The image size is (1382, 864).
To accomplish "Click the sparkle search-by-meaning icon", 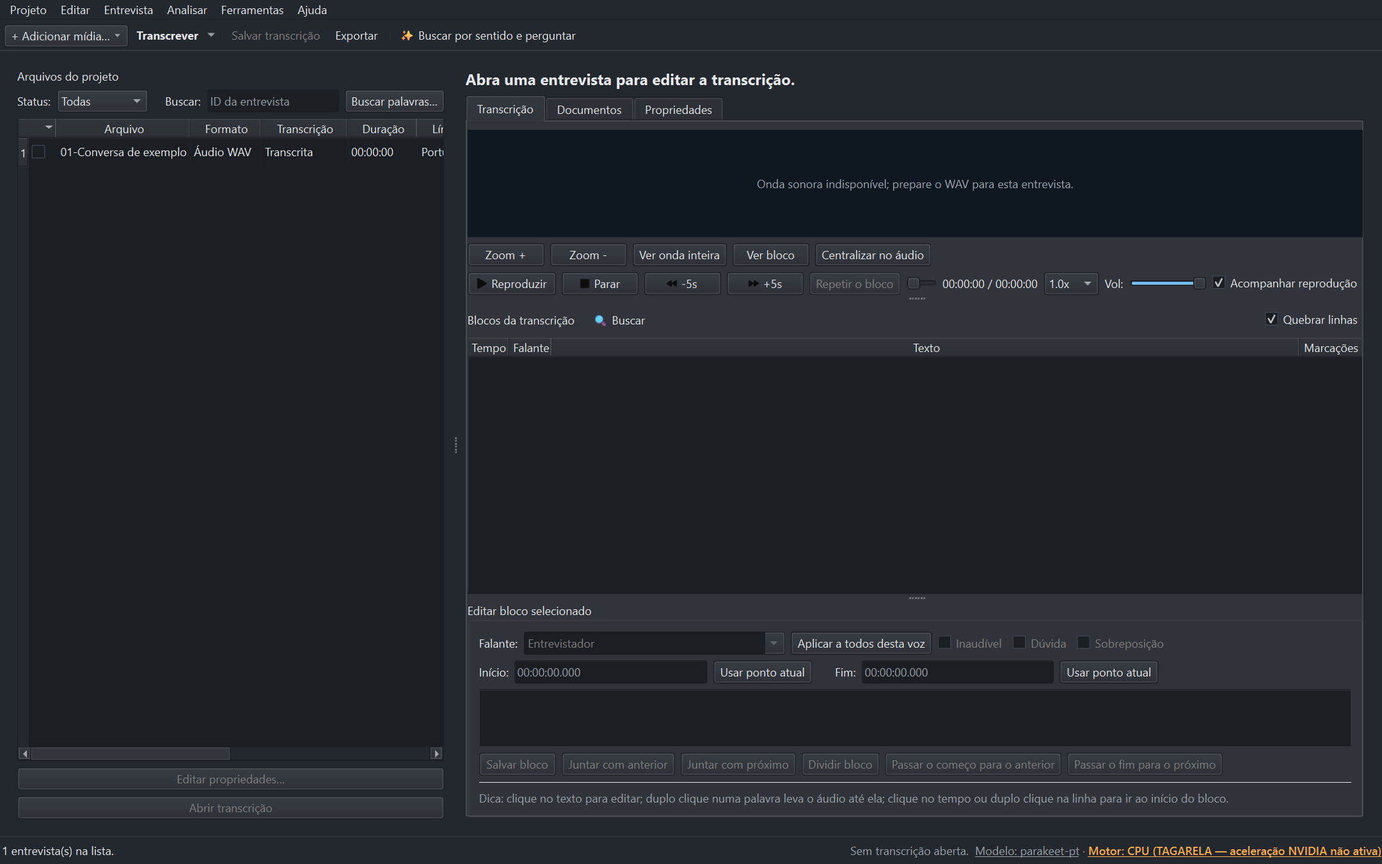I will click(x=406, y=36).
